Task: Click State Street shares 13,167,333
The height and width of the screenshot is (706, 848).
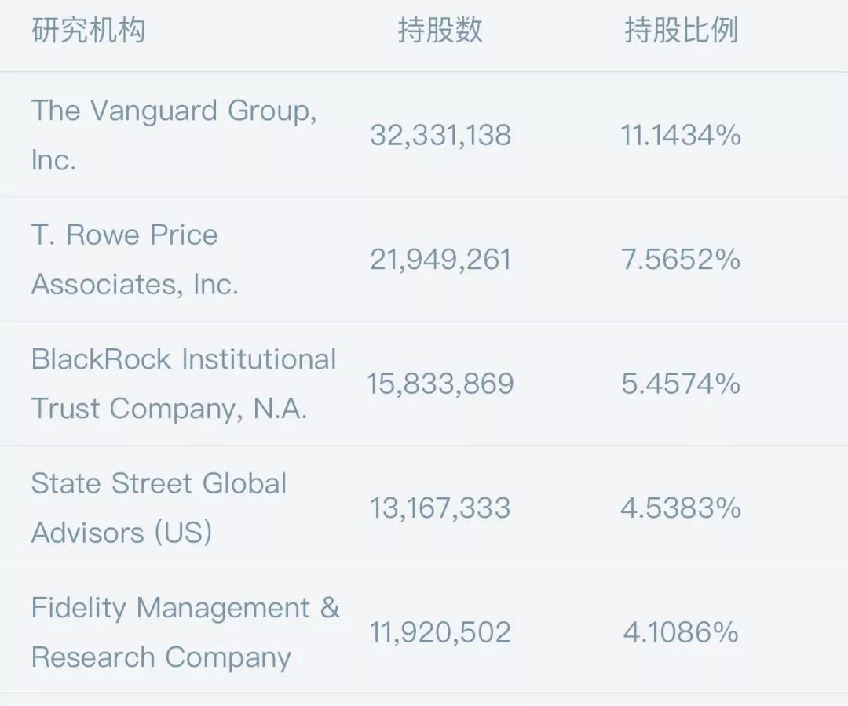Action: pos(440,508)
